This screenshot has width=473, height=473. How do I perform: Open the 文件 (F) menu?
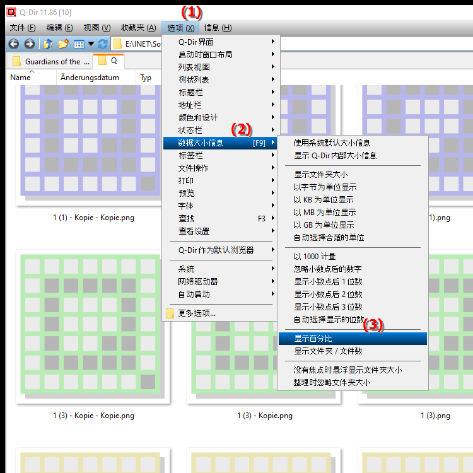[x=23, y=28]
